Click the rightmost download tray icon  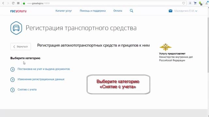(207, 3)
